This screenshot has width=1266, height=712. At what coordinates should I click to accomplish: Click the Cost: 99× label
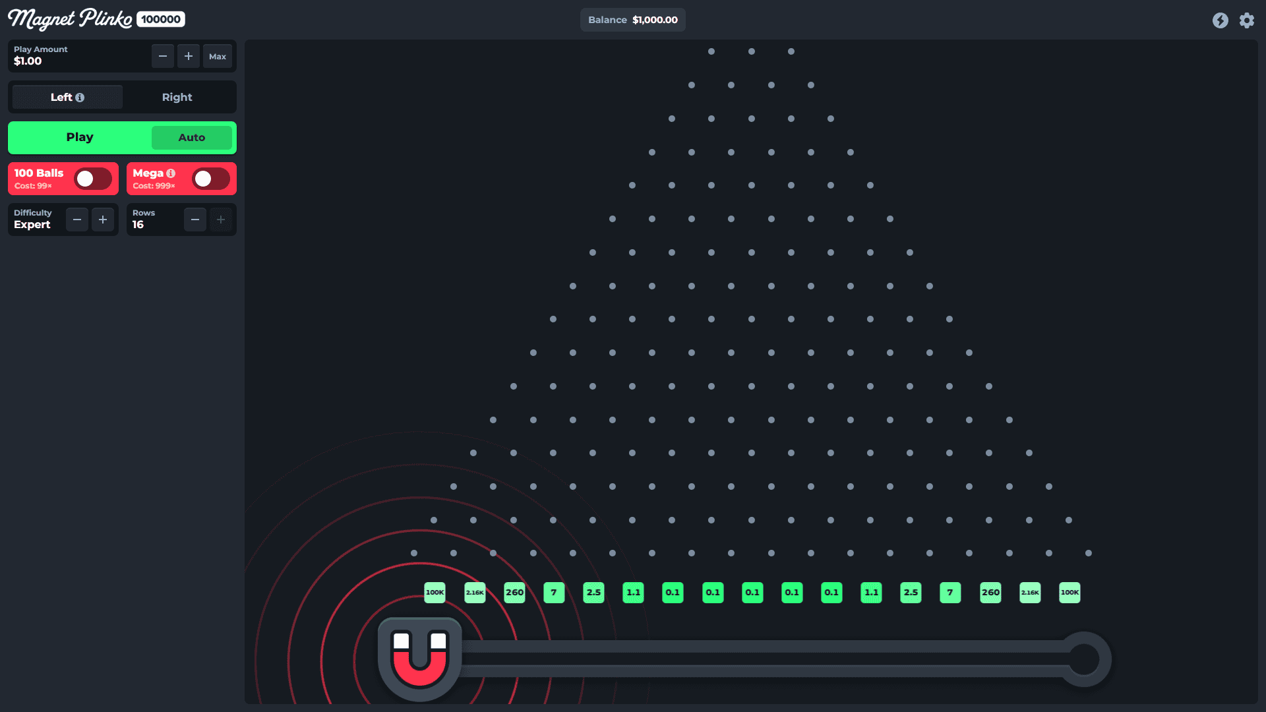point(33,186)
